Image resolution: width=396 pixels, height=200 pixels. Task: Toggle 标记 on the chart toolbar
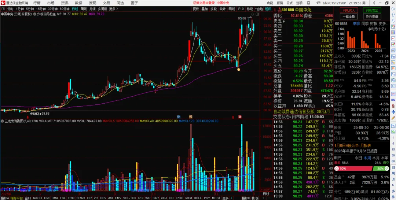tap(250, 9)
